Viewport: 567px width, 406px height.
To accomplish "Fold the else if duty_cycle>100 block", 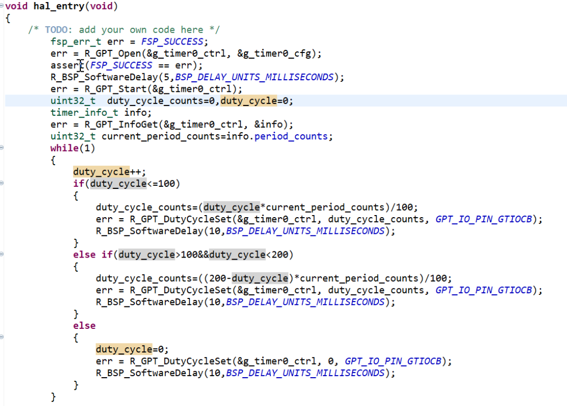I will click(2, 255).
